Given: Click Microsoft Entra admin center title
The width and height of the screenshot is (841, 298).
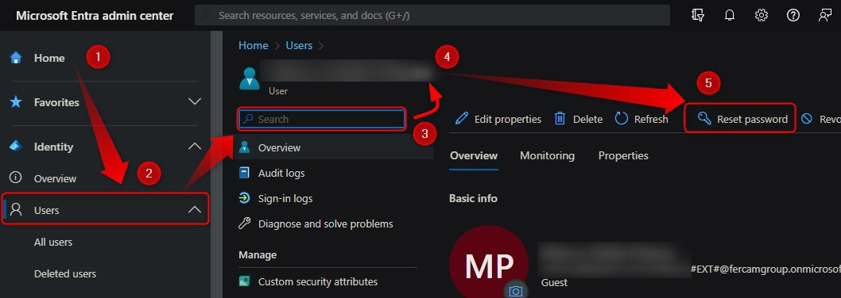Looking at the screenshot, I should coord(95,16).
